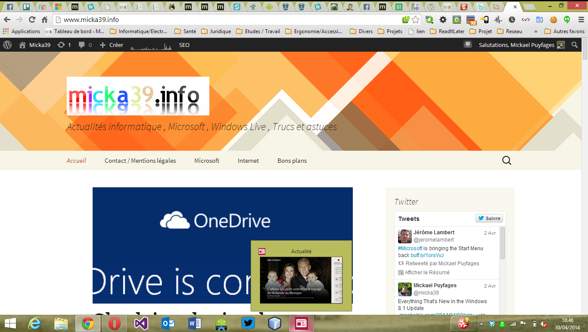Open Salutations, Mickael Puyfages account menu
588x332 pixels.
521,45
